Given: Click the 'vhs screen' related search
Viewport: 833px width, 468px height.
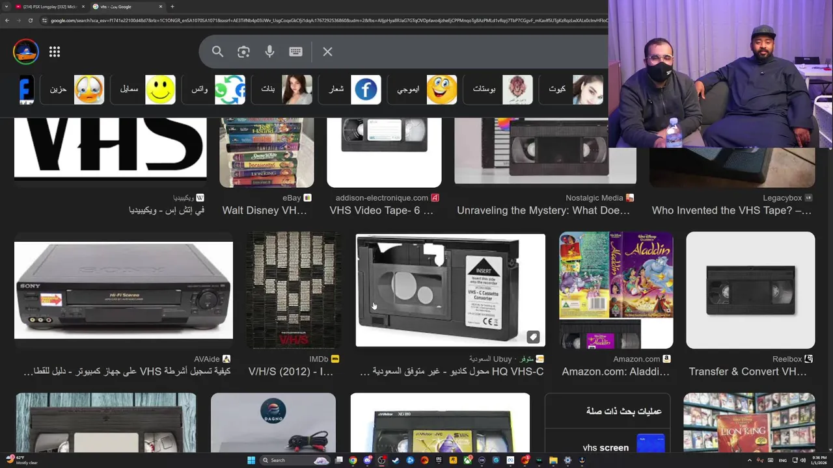Looking at the screenshot, I should [606, 447].
